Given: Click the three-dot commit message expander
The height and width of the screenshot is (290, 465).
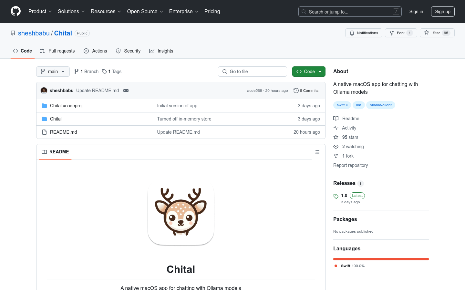Looking at the screenshot, I should (126, 91).
